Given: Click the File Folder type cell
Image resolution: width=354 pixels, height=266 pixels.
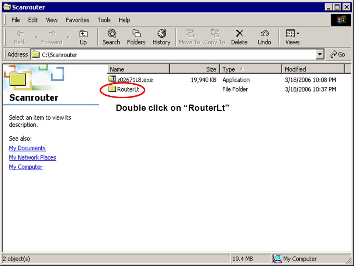Looking at the screenshot, I should (235, 89).
